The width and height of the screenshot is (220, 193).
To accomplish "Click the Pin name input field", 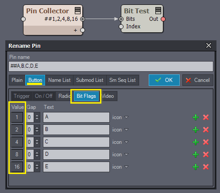I will [x=111, y=66].
